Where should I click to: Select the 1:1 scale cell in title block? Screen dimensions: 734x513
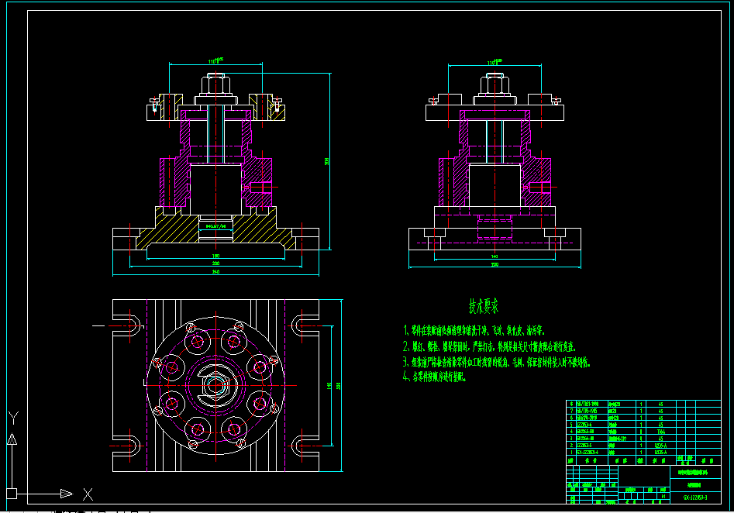(x=663, y=496)
